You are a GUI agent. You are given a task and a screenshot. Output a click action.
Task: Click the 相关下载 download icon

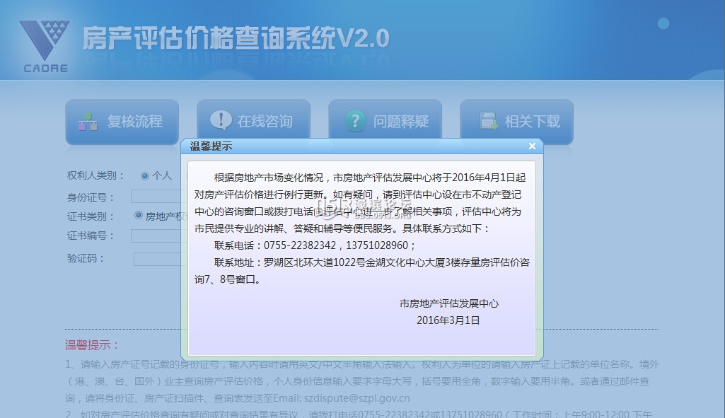[488, 121]
